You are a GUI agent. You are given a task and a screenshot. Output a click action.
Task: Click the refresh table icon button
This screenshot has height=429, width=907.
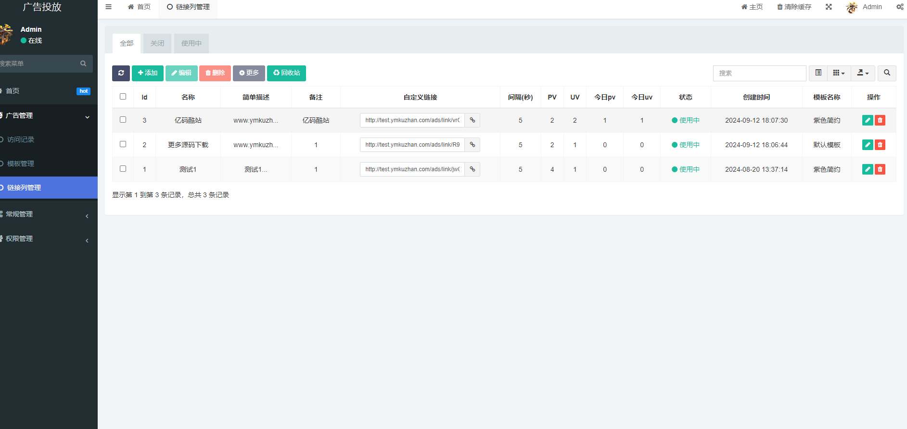click(x=121, y=73)
